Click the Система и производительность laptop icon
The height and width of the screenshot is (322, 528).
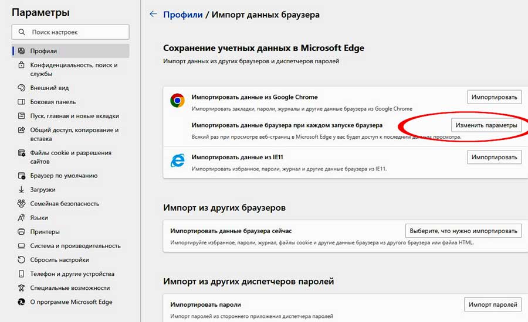(x=21, y=246)
